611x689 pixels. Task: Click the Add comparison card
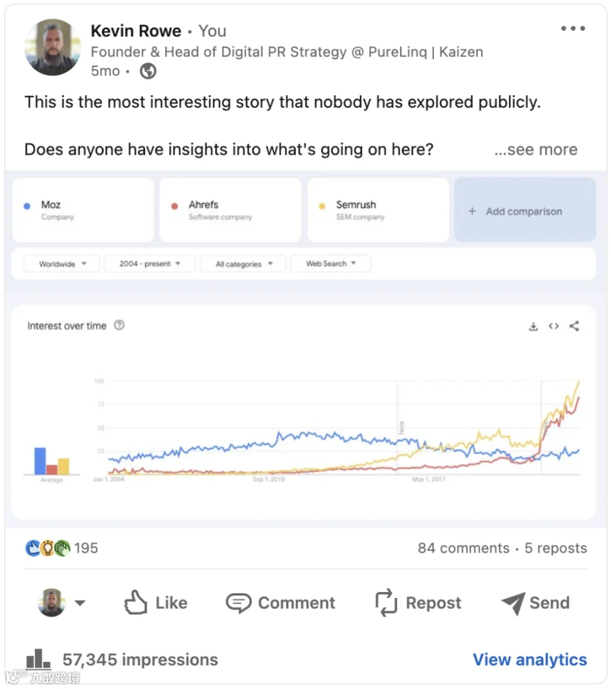(525, 210)
